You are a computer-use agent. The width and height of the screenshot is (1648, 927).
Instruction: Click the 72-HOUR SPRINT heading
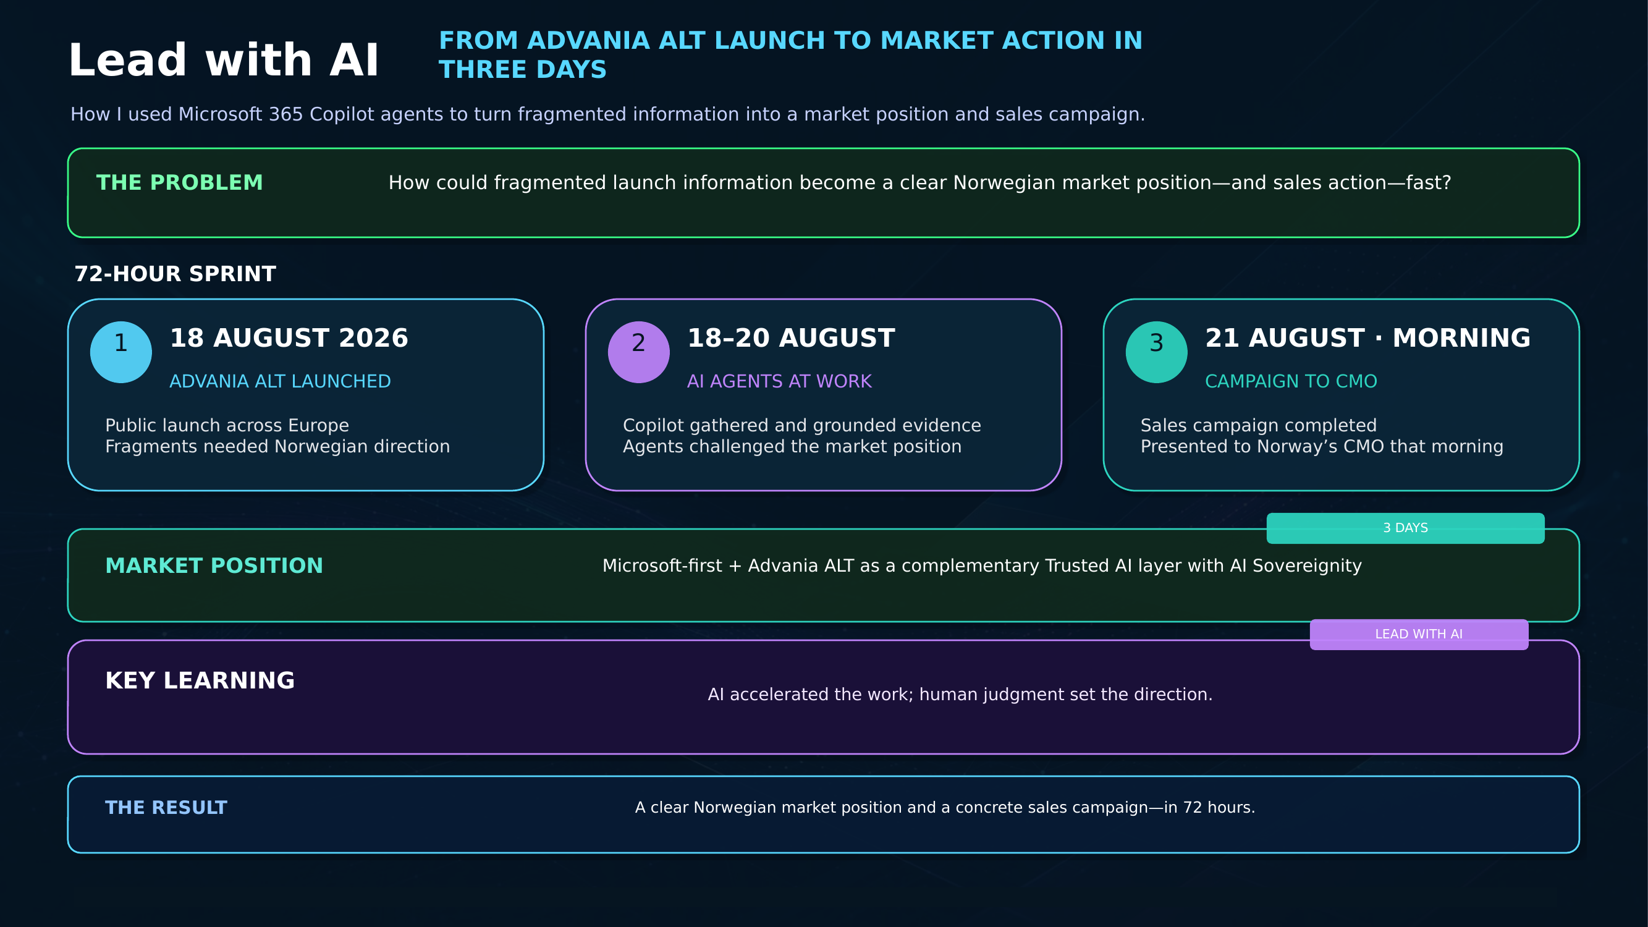(x=175, y=274)
